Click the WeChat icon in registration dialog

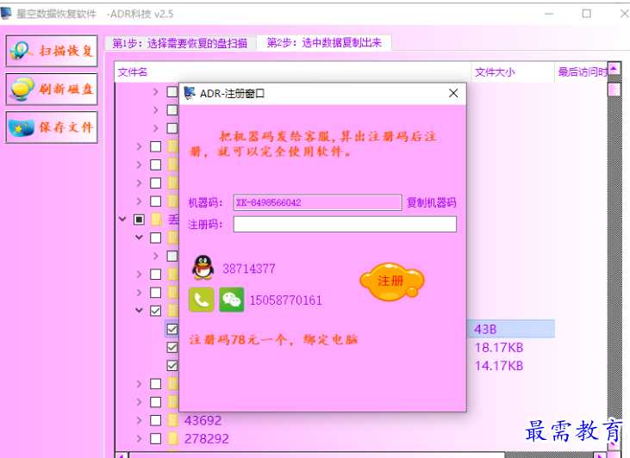tap(232, 300)
